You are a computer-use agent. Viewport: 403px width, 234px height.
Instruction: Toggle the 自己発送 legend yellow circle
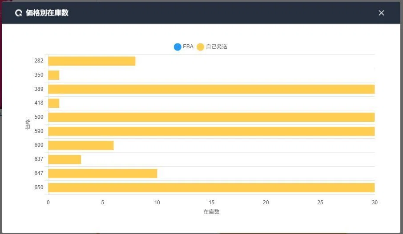(x=201, y=47)
